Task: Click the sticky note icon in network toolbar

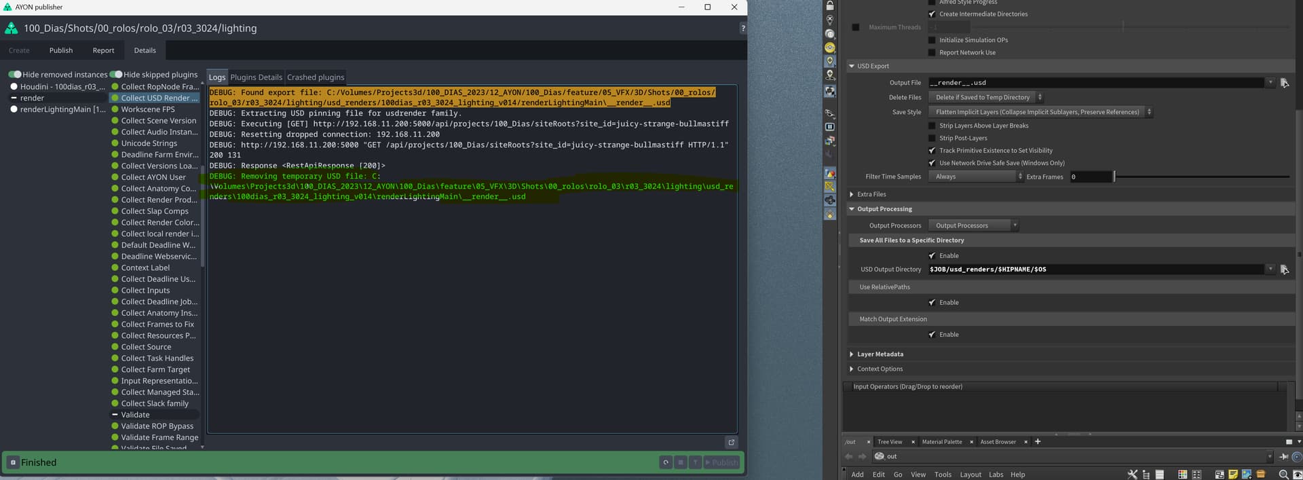Action: coord(1233,475)
